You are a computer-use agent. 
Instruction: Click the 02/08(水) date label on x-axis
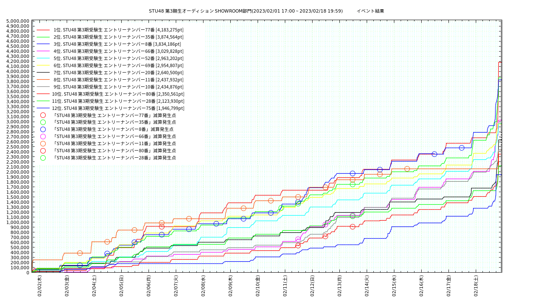pos(203,286)
